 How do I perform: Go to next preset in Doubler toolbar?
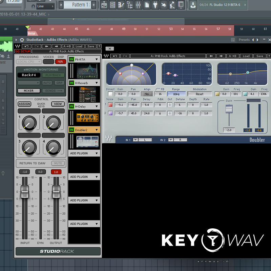(x=221, y=56)
